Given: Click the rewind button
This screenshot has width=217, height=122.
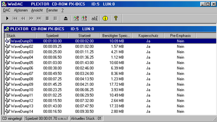Looking at the screenshot, I should point(23,18).
